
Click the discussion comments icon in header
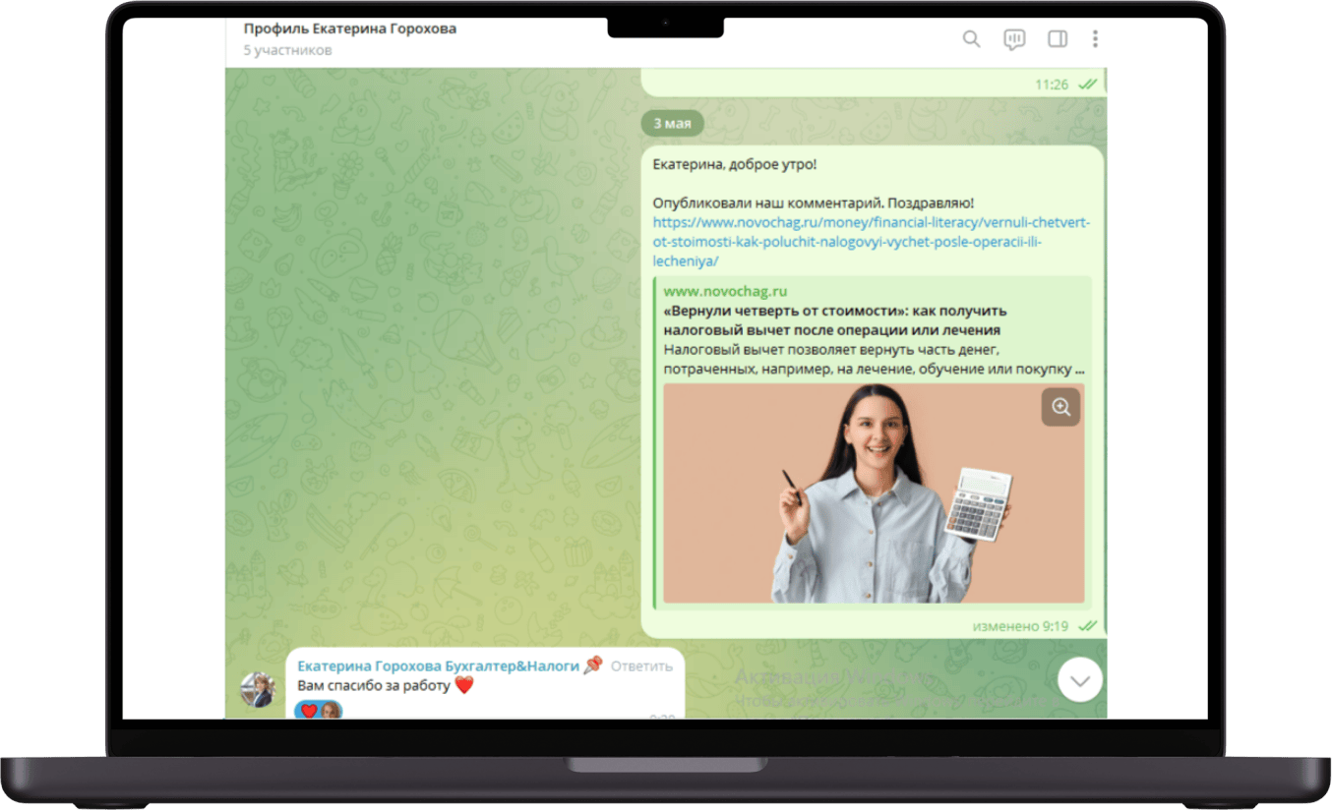pos(1014,39)
